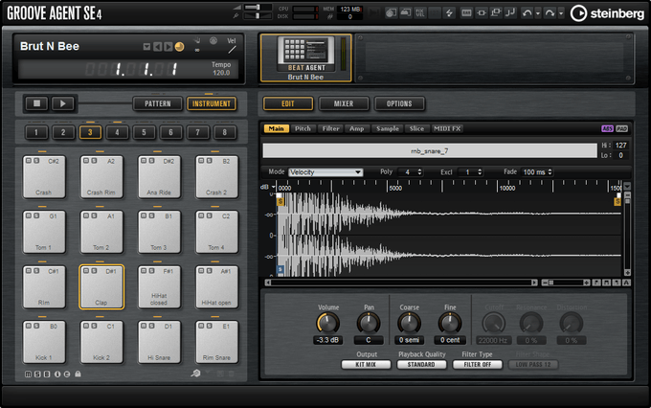Load the next kit preset arrow
The image size is (651, 408).
click(x=168, y=47)
